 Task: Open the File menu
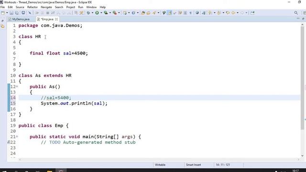click(2, 7)
